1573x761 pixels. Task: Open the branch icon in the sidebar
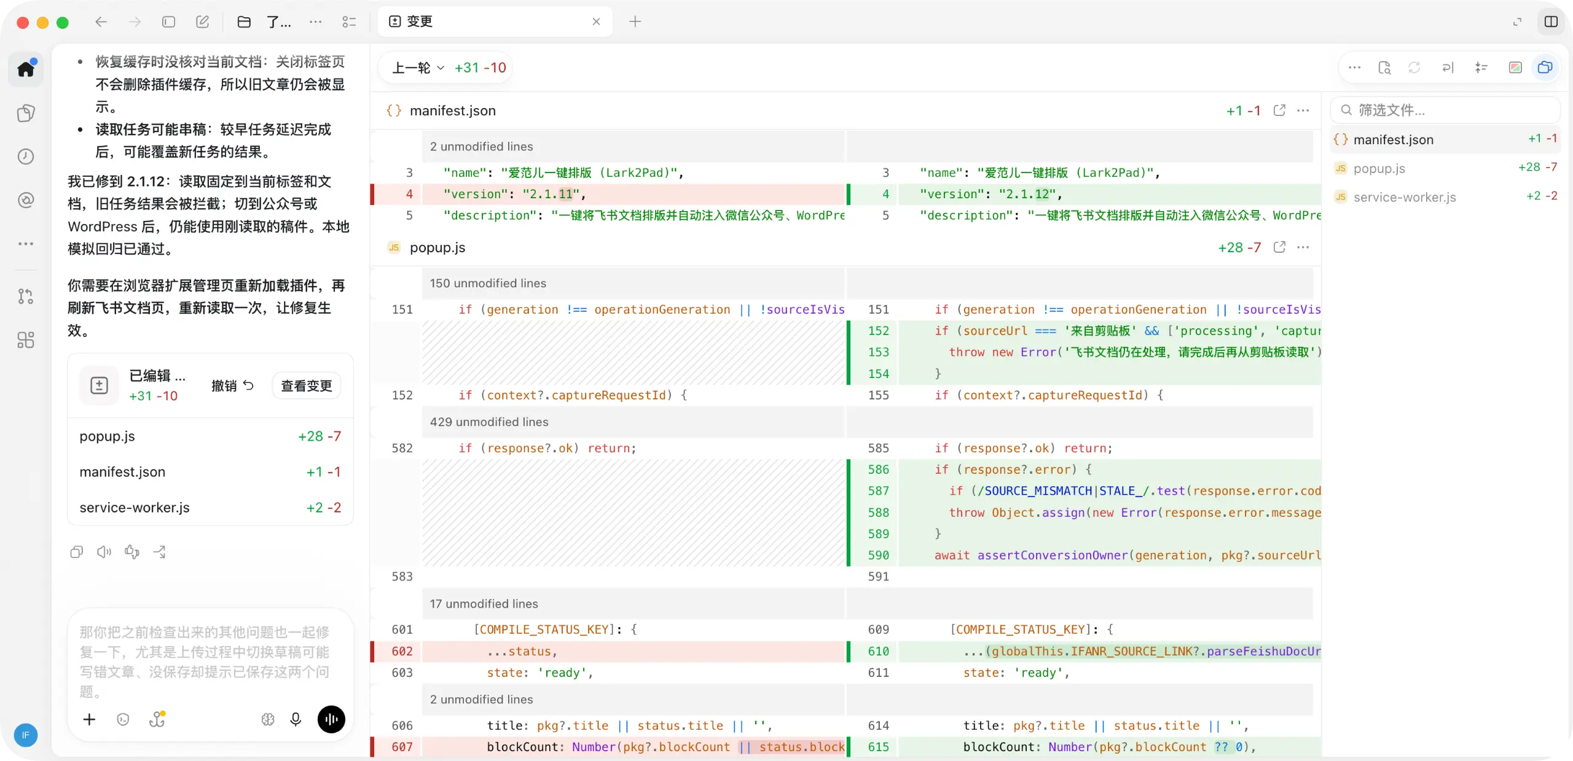(26, 296)
